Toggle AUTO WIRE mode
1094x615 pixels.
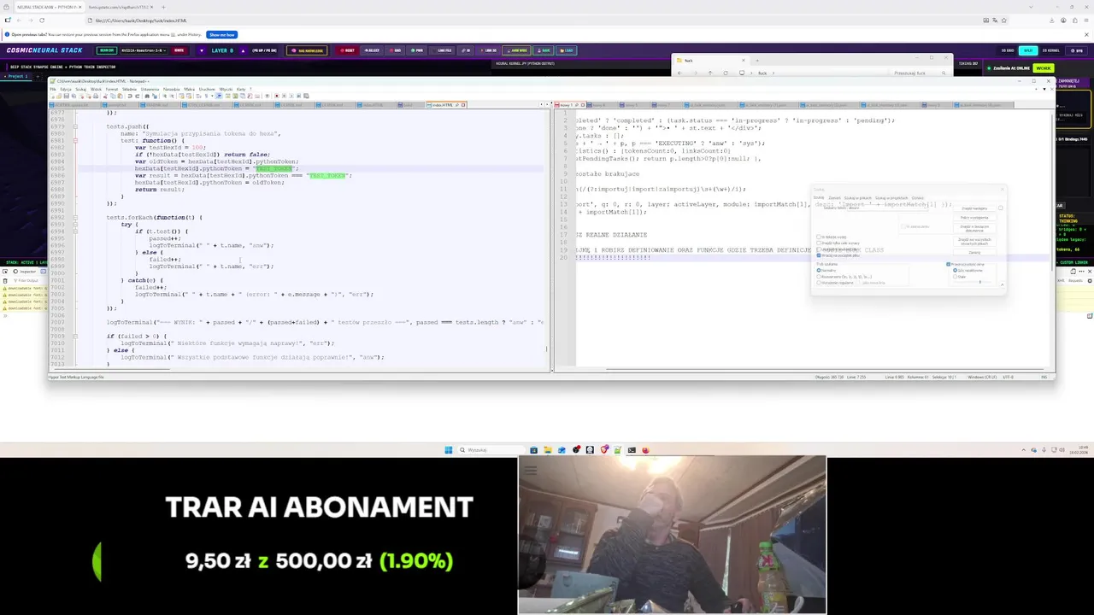516,50
